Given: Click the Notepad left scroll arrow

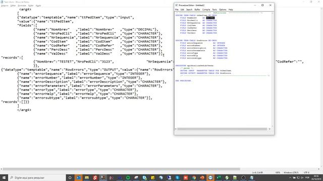Looking at the screenshot, I should [x=1, y=169].
